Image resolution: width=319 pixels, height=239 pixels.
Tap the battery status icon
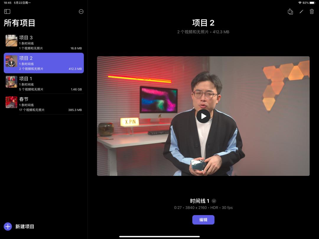point(312,3)
